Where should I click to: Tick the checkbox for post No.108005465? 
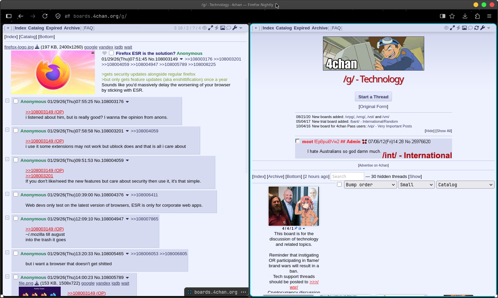coord(16,253)
